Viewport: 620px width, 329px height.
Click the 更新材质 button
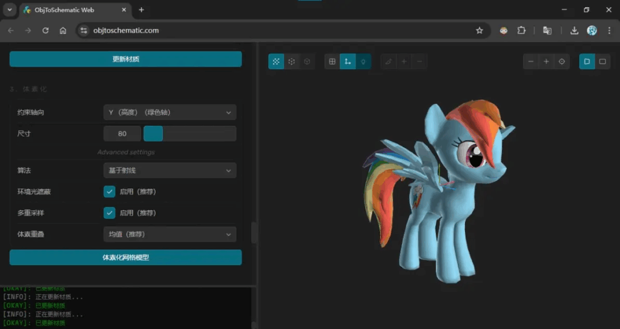click(x=126, y=59)
